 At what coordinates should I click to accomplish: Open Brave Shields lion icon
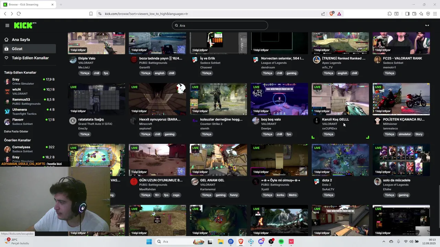pos(331,14)
